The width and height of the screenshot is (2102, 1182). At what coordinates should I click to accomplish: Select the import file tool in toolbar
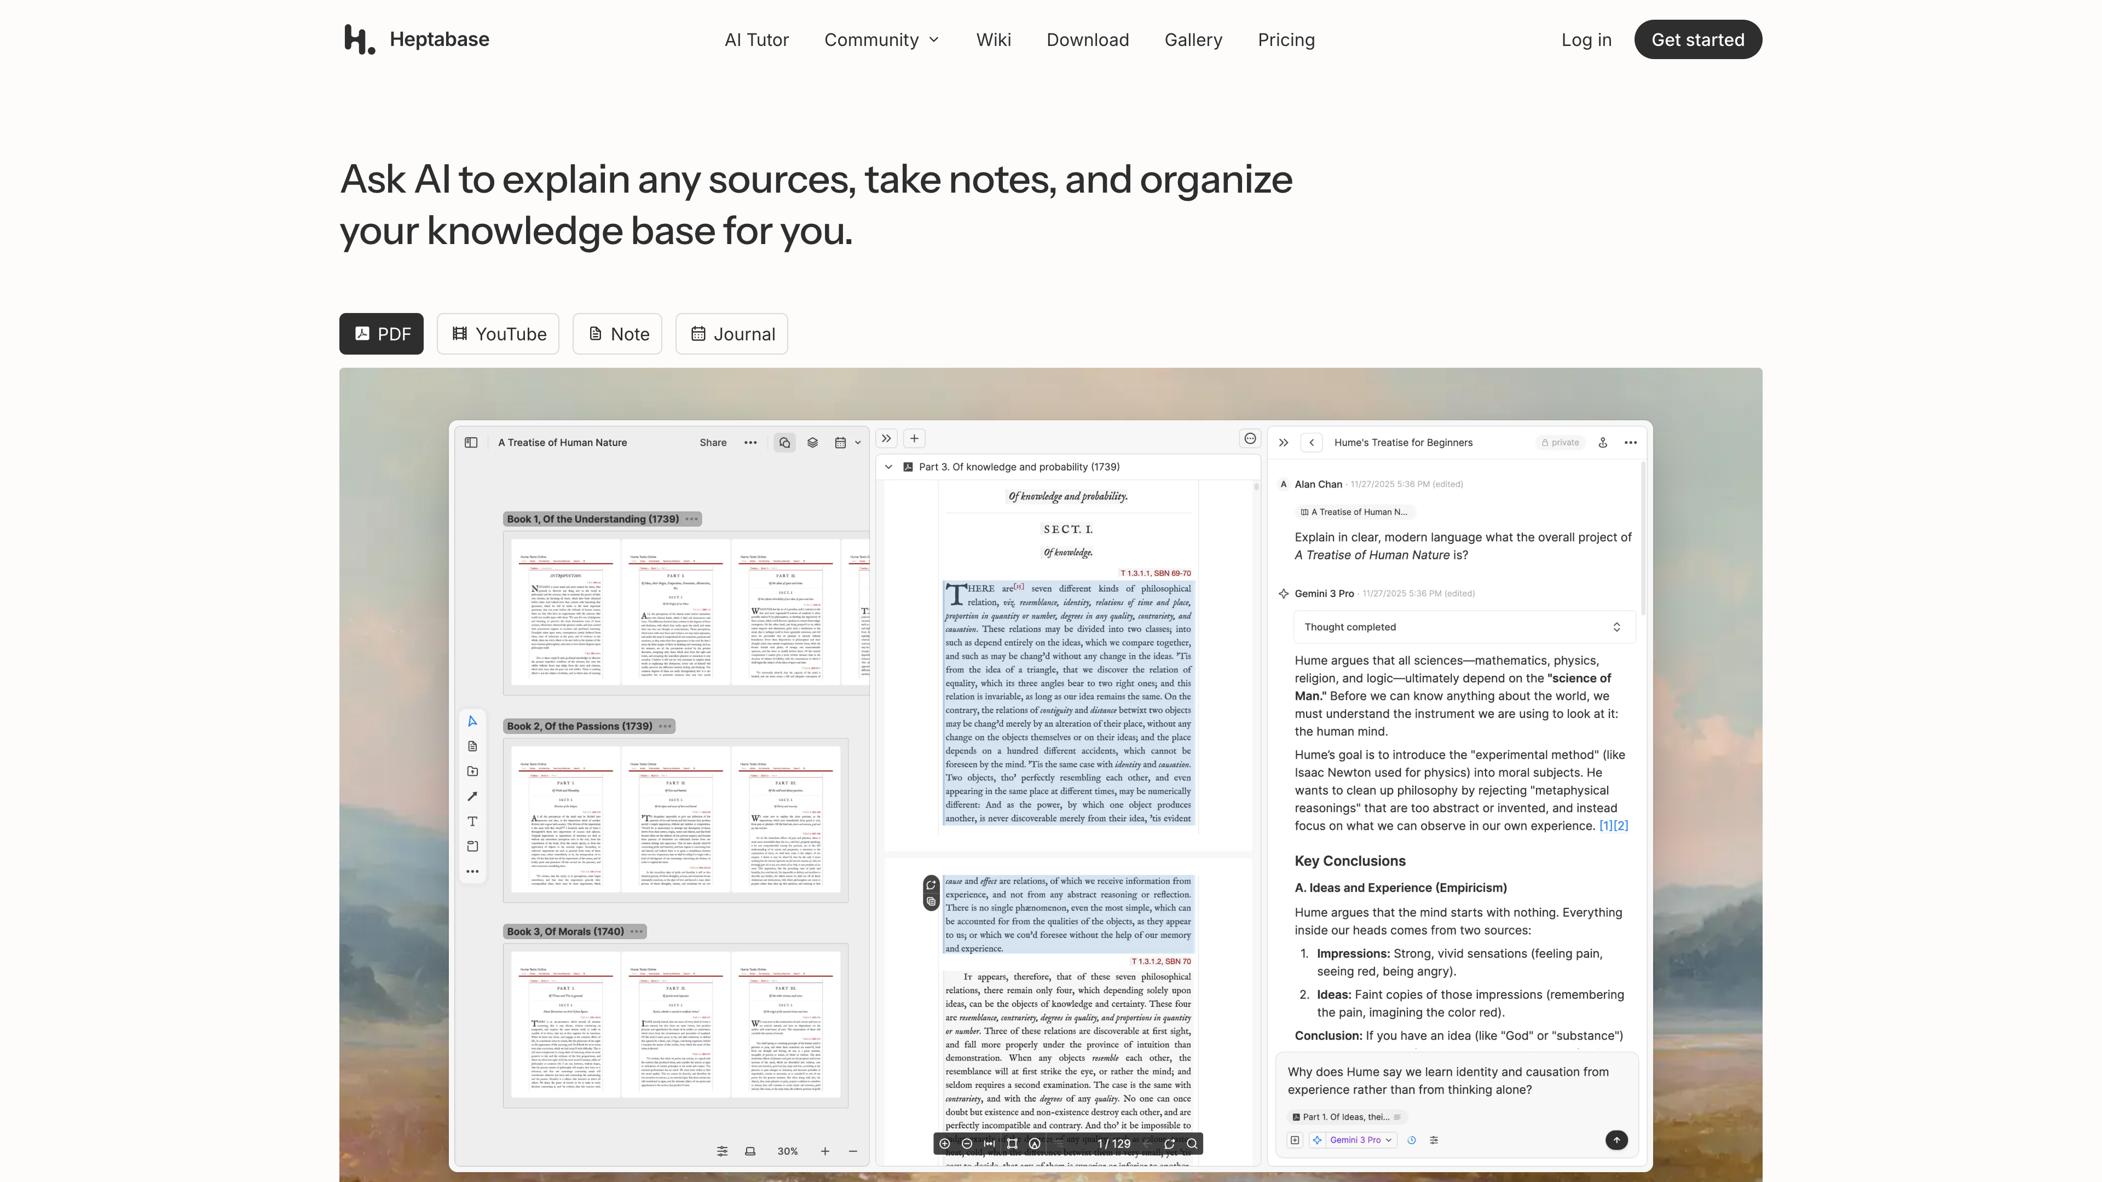click(472, 771)
